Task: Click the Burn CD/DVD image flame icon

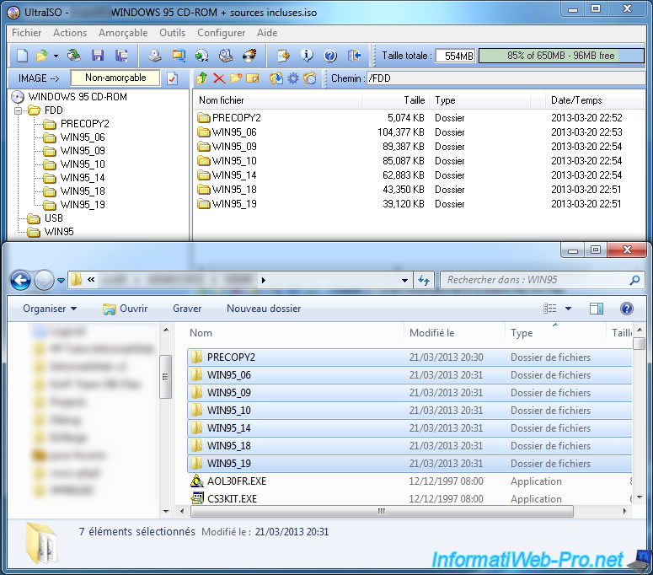Action: (x=249, y=56)
